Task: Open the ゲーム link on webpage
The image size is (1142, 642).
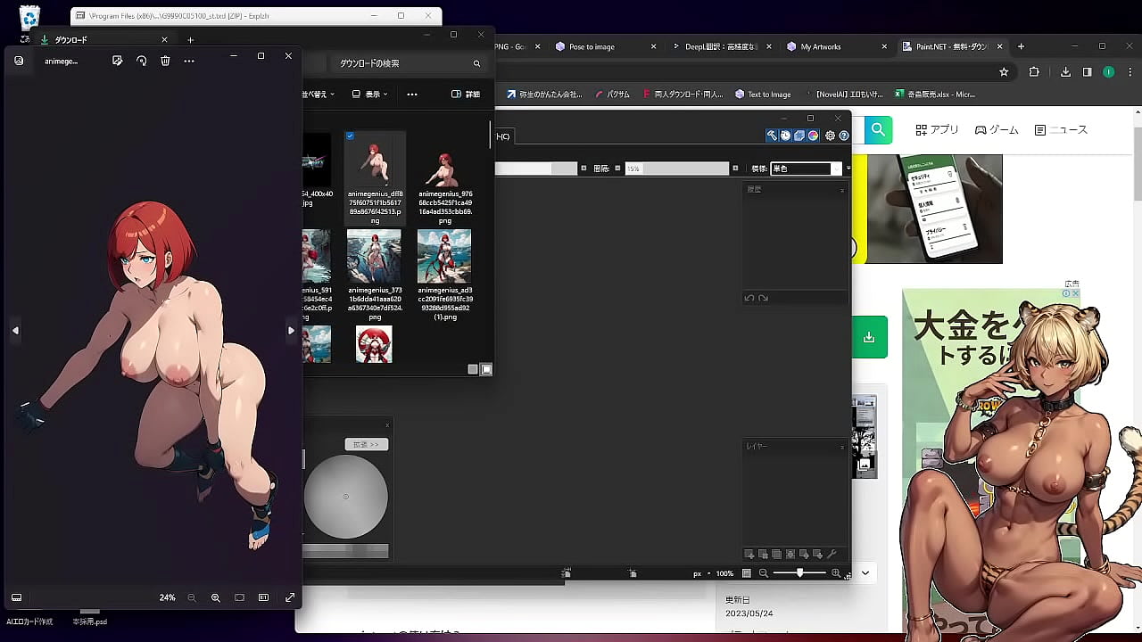Action: pos(997,130)
